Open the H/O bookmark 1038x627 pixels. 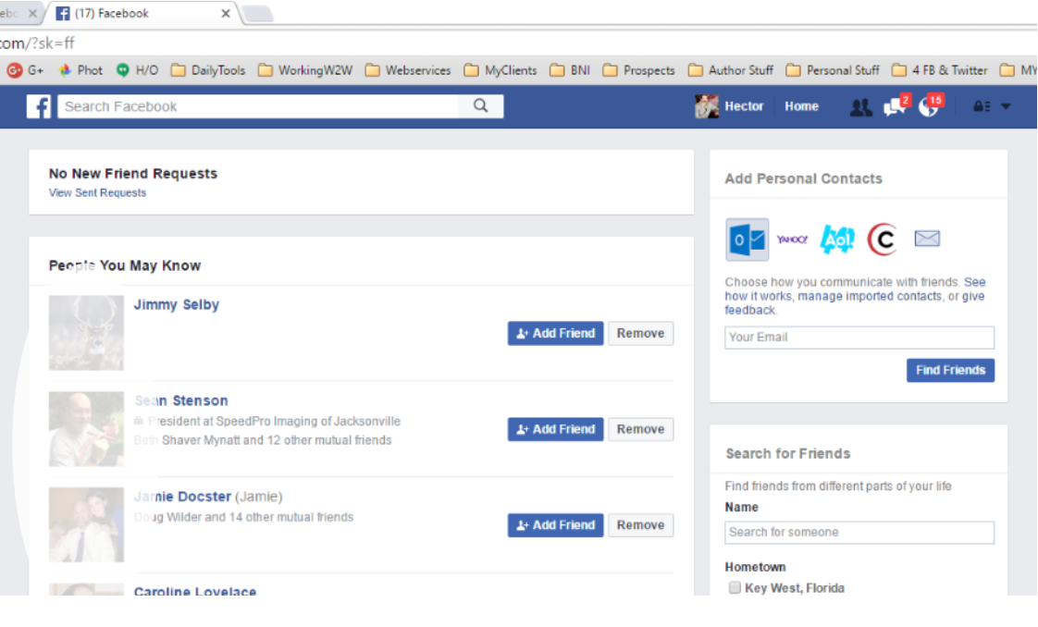(x=137, y=70)
